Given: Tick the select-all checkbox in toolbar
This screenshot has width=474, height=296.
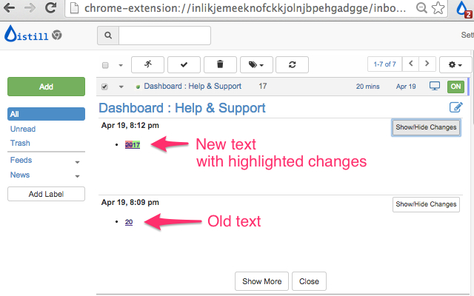Looking at the screenshot, I should (105, 65).
